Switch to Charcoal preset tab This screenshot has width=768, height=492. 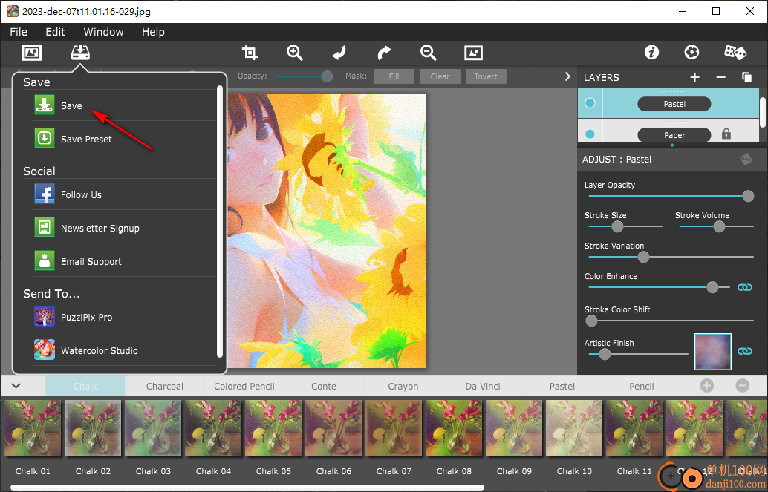[x=165, y=387]
